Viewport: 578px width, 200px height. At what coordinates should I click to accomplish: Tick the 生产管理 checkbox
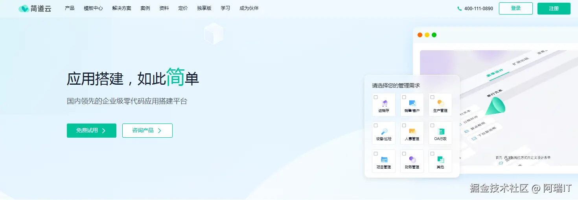coord(433,97)
